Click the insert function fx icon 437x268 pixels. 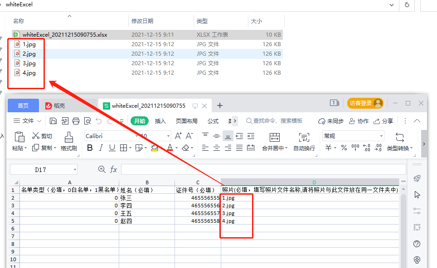coord(113,169)
